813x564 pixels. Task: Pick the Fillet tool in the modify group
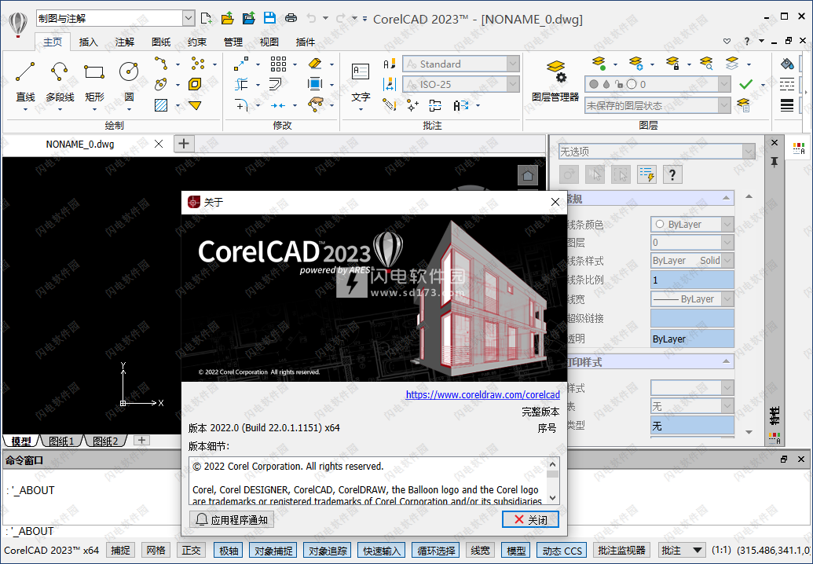click(241, 105)
